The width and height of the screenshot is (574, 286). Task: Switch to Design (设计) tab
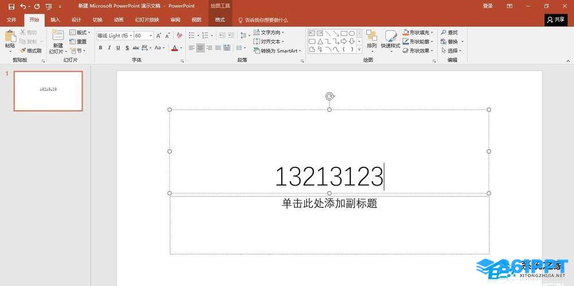click(x=76, y=19)
